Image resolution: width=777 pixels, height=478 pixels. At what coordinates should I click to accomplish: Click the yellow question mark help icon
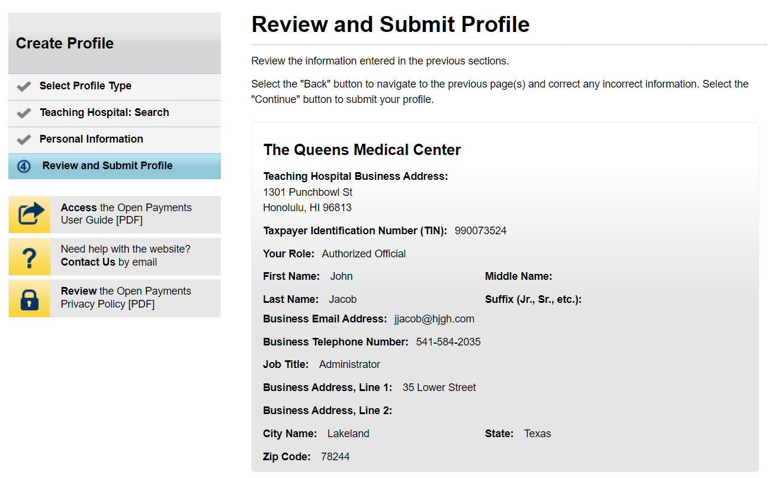(x=30, y=257)
